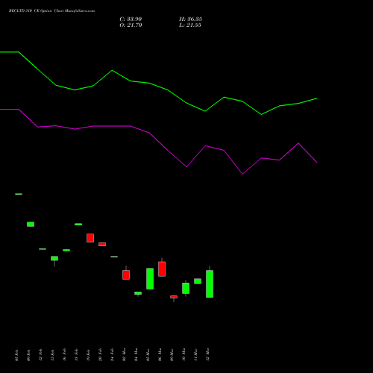373x373 pixels.
Task: Click the tall green candle for 12 Mar
Action: click(210, 283)
